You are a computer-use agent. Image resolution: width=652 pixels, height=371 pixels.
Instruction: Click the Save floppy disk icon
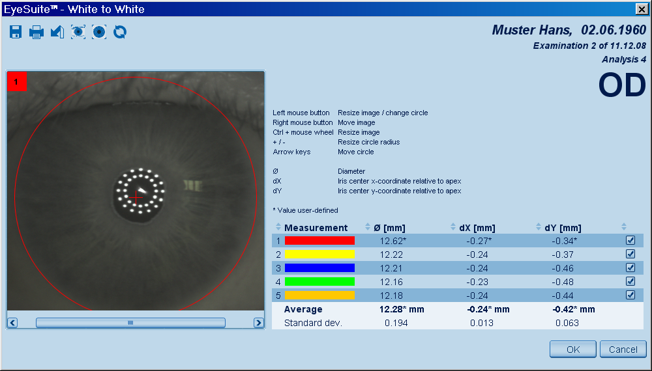point(16,32)
